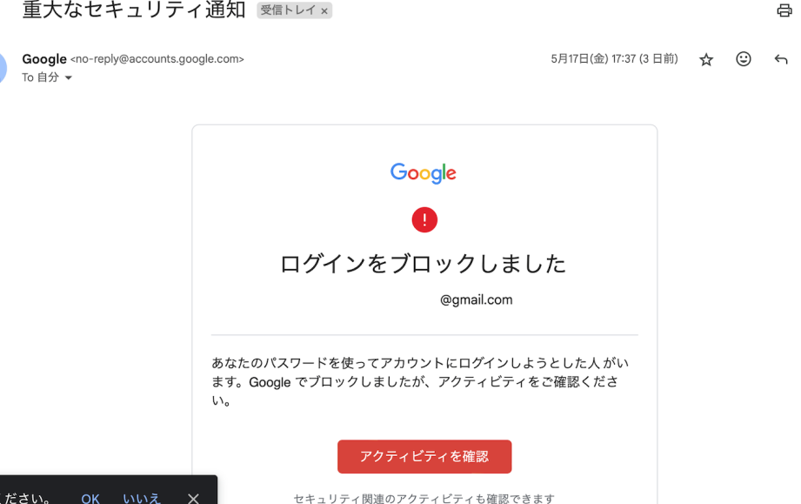
Task: Click the print all icon
Action: point(784,10)
